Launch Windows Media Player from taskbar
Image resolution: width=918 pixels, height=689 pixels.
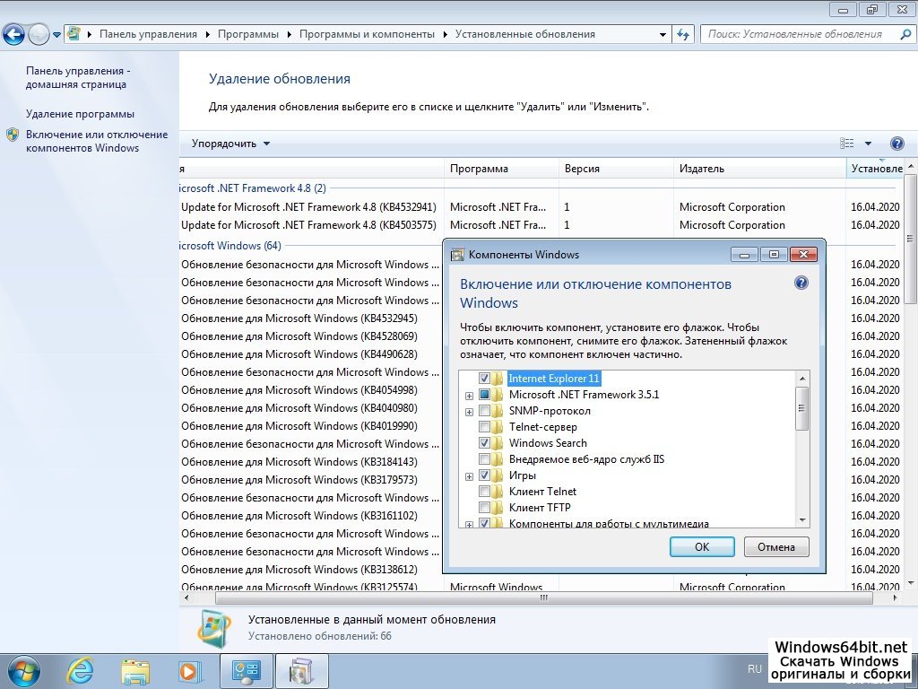(189, 670)
